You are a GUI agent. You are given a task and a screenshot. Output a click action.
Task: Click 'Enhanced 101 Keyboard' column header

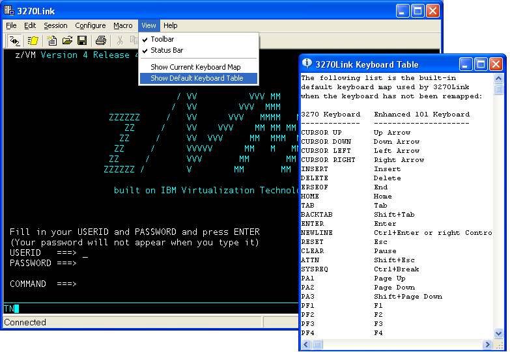[x=422, y=115]
